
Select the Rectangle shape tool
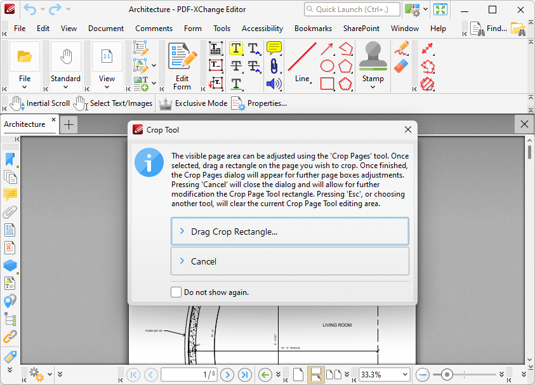327,84
